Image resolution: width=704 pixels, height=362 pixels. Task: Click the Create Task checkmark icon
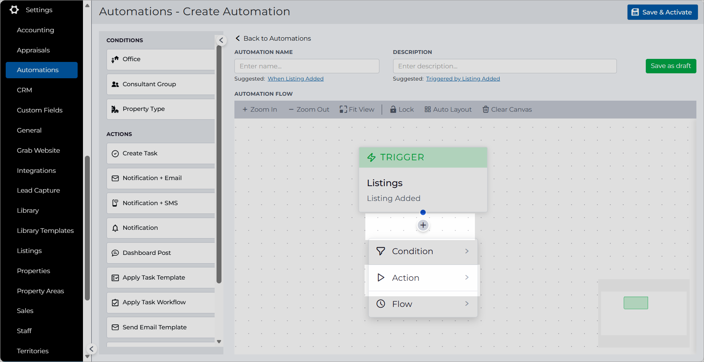coord(115,153)
